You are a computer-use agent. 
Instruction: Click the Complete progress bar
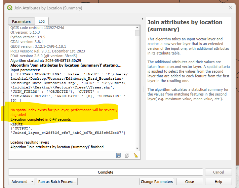point(106,172)
